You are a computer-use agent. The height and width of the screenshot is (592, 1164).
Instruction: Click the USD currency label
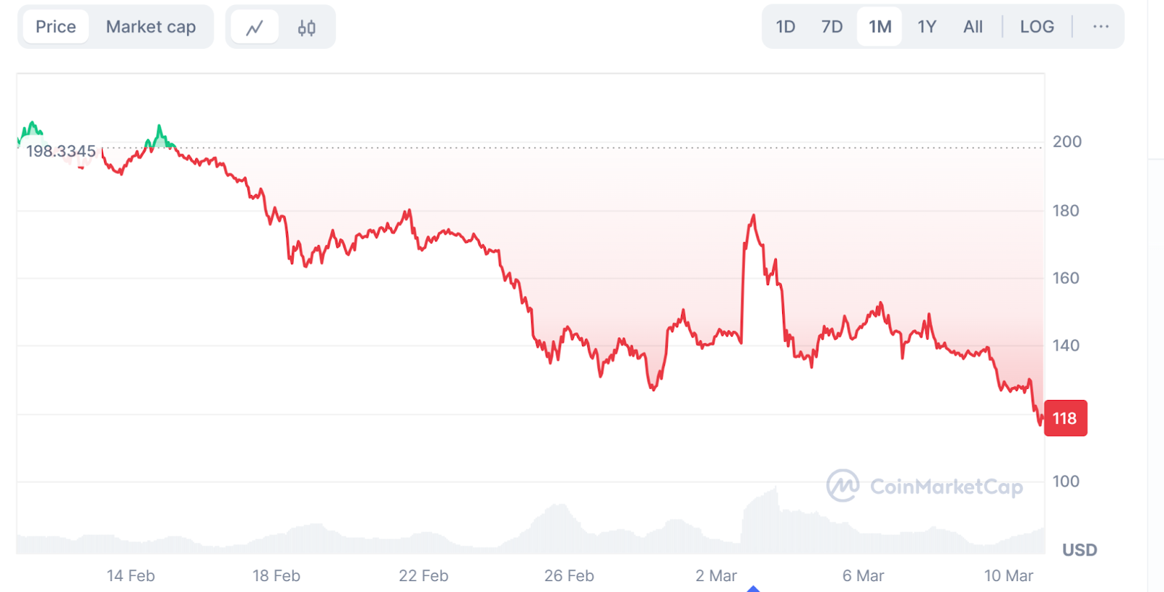coord(1080,550)
